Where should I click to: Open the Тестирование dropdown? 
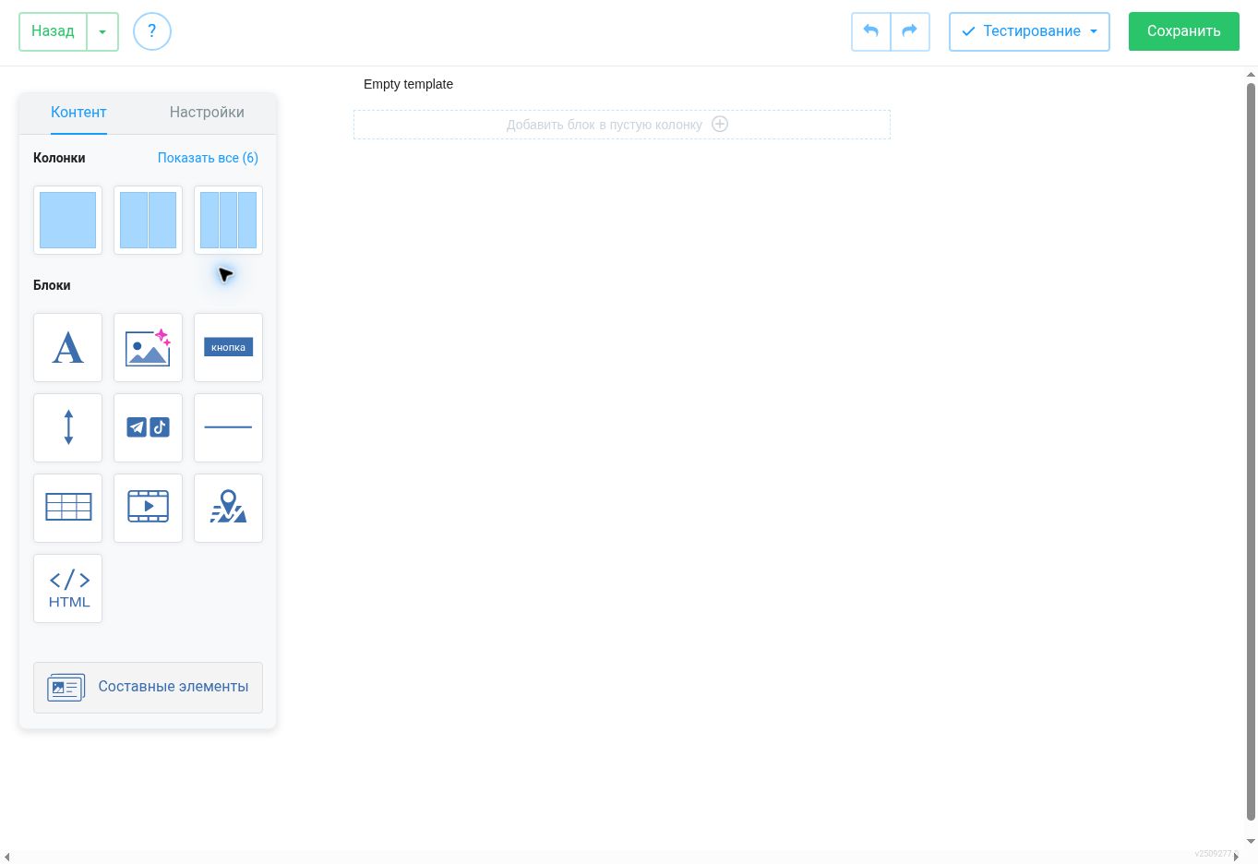pos(1029,31)
